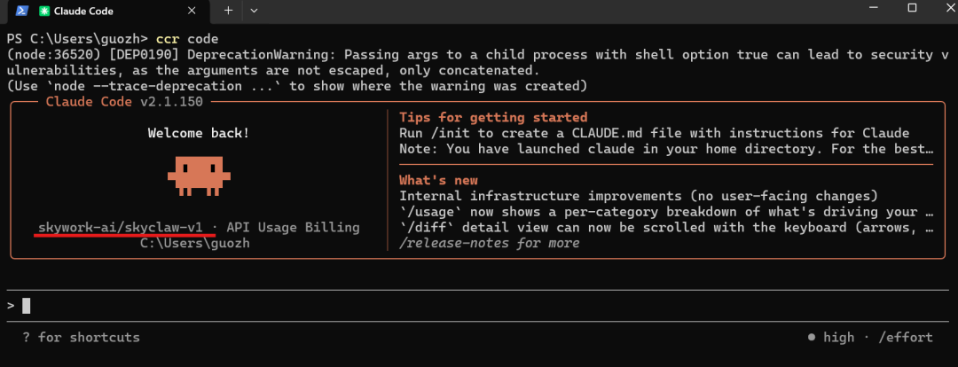Click the prompt chevron symbol
This screenshot has height=367, width=958.
pos(11,305)
